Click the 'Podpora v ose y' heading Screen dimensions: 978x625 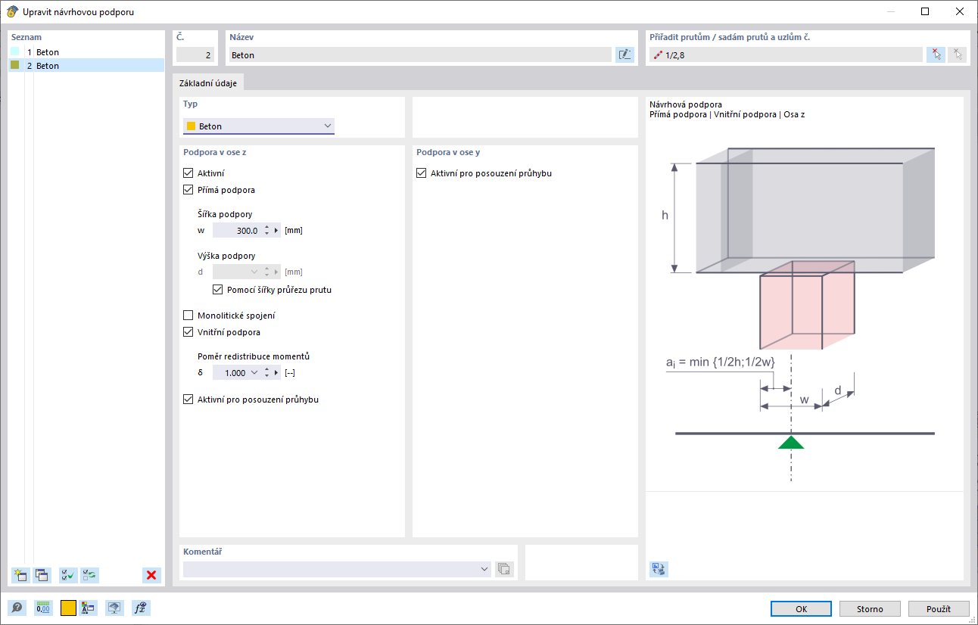tap(448, 152)
